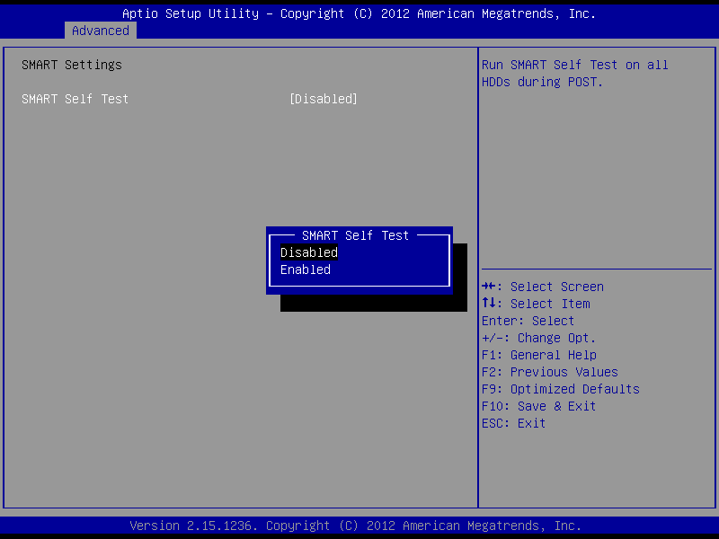Click the SMART Settings section heading
Image resolution: width=719 pixels, height=539 pixels.
coord(72,65)
